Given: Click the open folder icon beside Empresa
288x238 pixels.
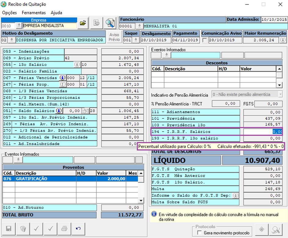Looking at the screenshot, I should point(83,23).
